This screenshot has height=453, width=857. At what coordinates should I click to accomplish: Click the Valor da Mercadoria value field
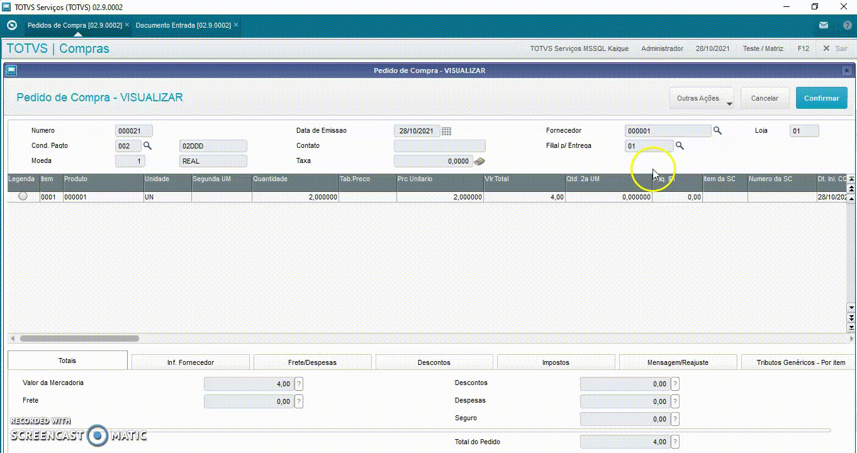(x=249, y=384)
